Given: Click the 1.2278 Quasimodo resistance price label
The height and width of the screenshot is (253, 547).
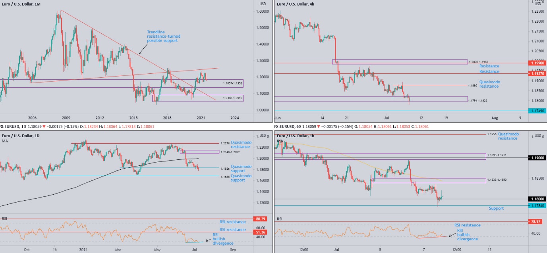Looking at the screenshot, I should 225,143.
